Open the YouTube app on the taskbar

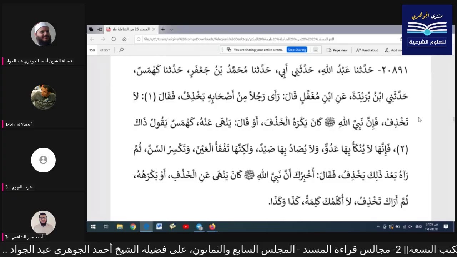coord(186,227)
